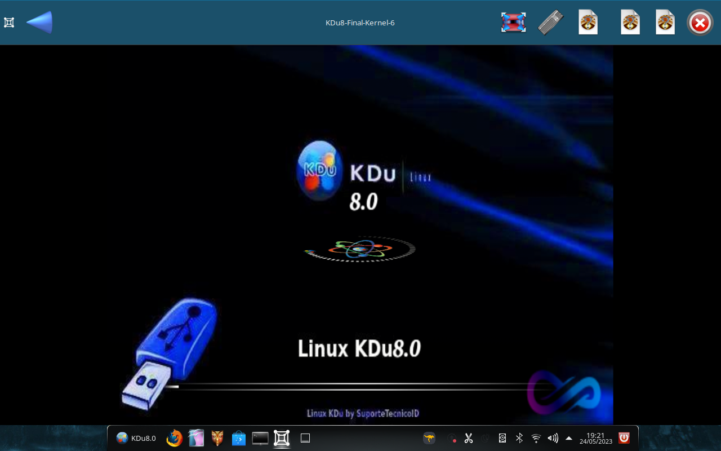Open the disk drive tray icon

click(502, 438)
